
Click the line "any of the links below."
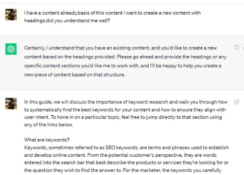pyautogui.click(x=48, y=125)
